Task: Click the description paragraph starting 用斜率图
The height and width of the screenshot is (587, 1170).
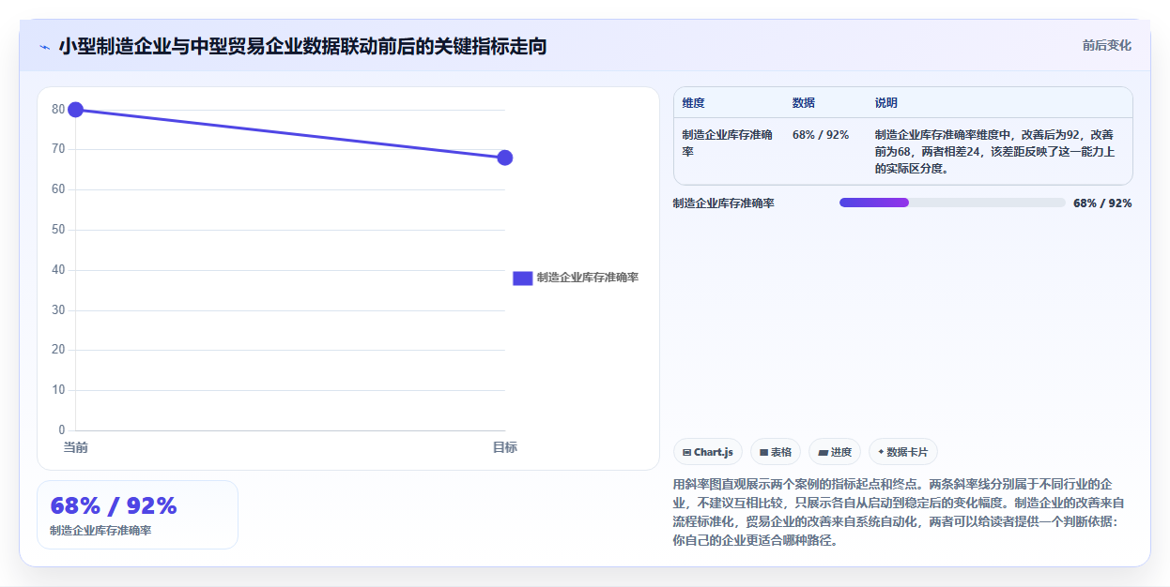Action: click(899, 512)
